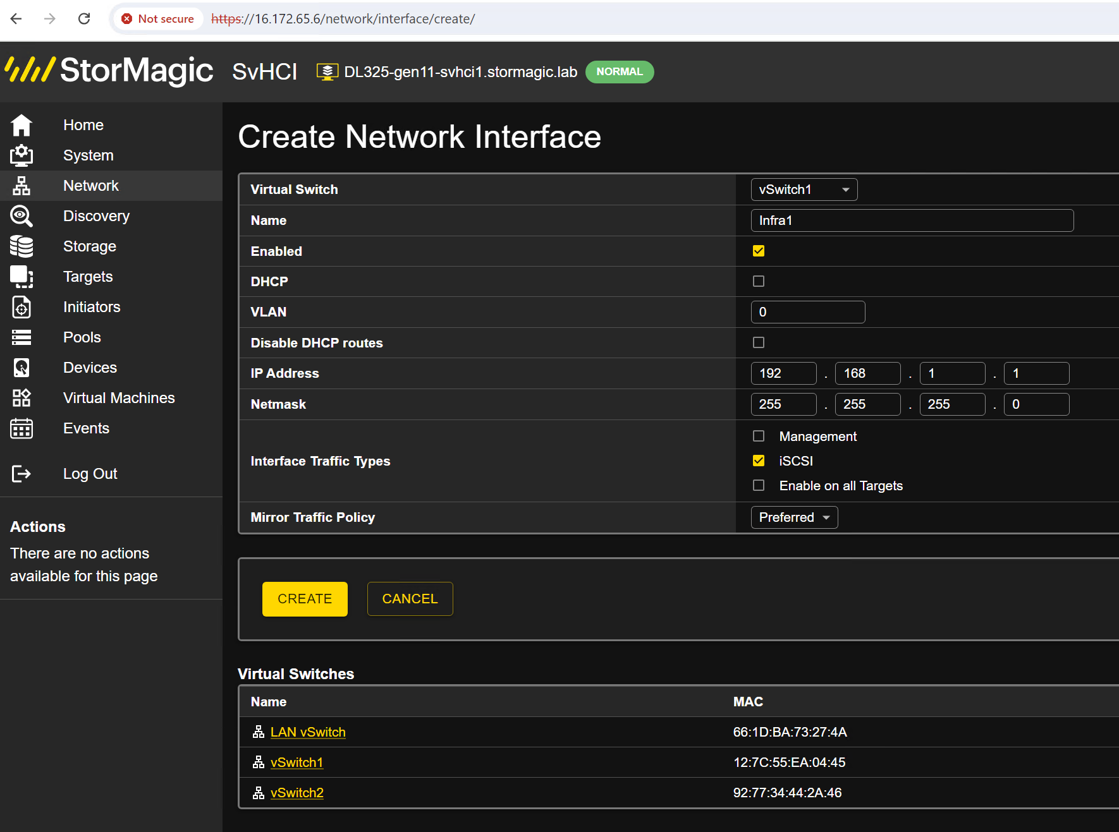Uncheck the iSCSI traffic type

click(x=759, y=461)
